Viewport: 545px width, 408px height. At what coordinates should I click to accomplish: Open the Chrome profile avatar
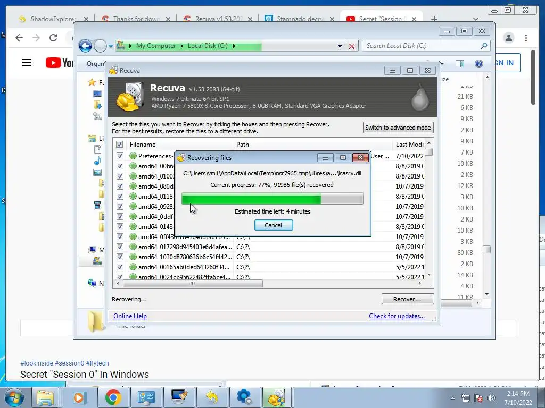tap(508, 38)
